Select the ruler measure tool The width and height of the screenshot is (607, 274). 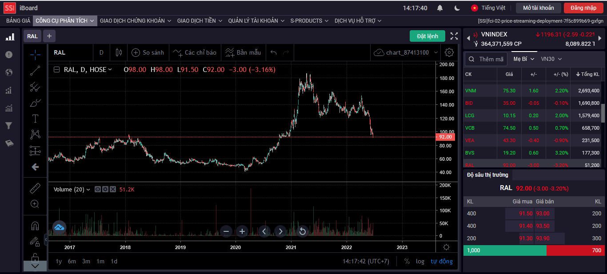pos(35,188)
